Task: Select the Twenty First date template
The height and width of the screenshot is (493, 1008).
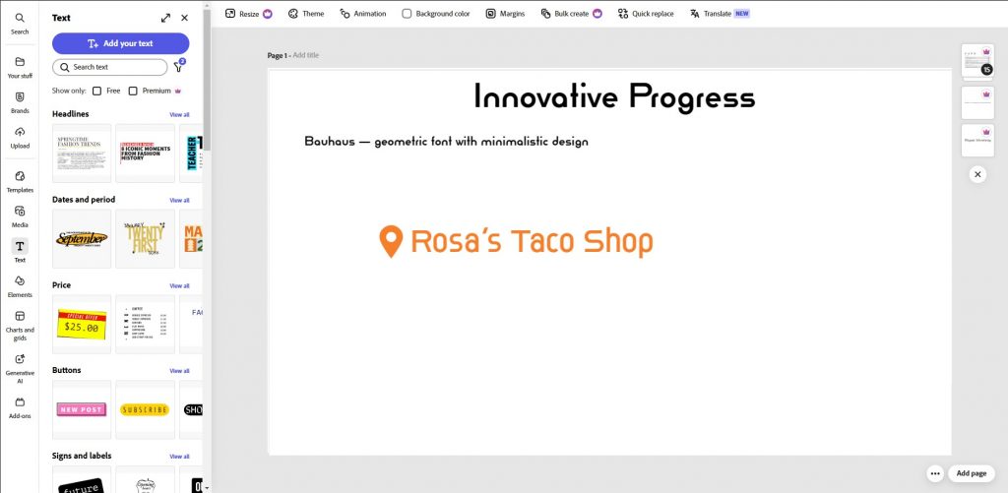Action: point(146,238)
